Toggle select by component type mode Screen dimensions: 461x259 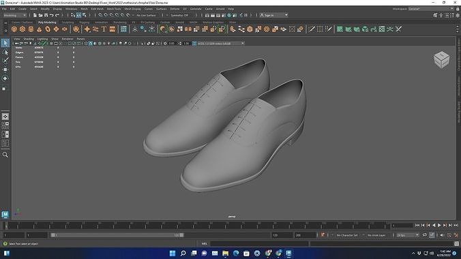(84, 15)
